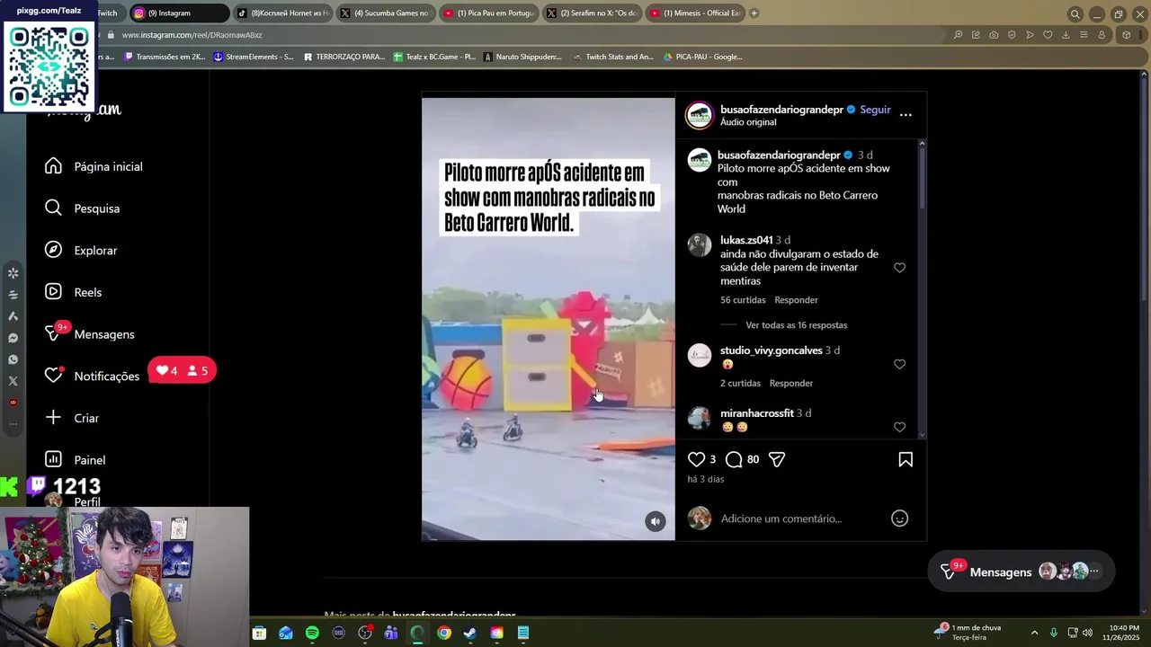1151x647 pixels.
Task: Like the reel with heart icon
Action: pyautogui.click(x=697, y=459)
